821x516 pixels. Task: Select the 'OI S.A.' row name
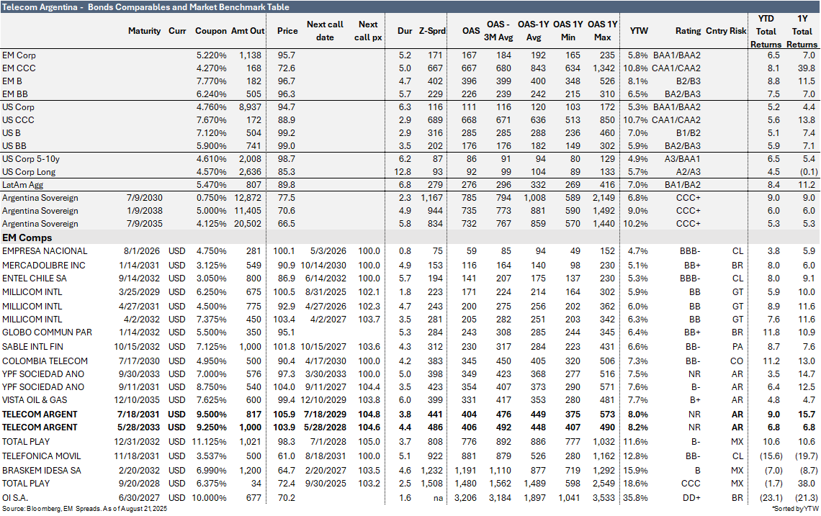click(14, 498)
